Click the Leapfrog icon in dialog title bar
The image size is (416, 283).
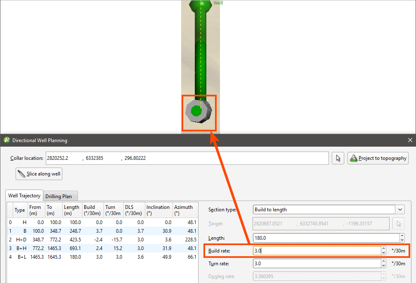7,140
